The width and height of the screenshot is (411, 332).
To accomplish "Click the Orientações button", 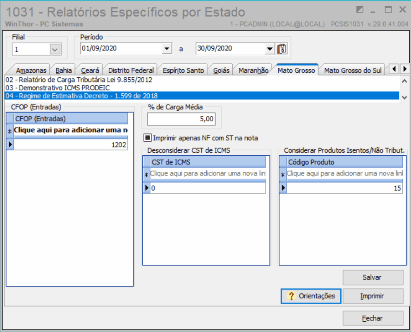I will point(311,296).
